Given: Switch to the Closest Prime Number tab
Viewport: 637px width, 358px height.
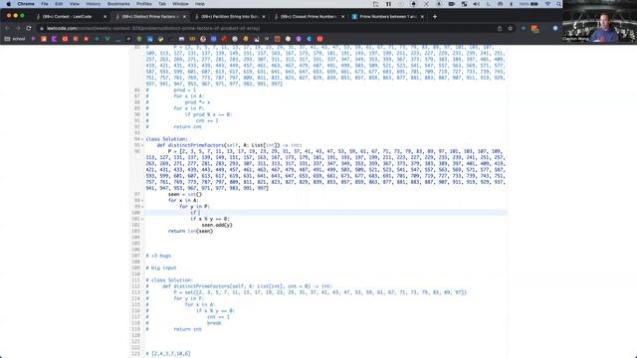Looking at the screenshot, I should point(309,17).
